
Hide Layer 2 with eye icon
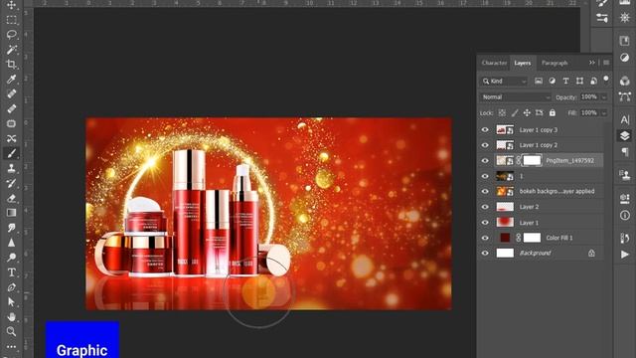tap(485, 207)
